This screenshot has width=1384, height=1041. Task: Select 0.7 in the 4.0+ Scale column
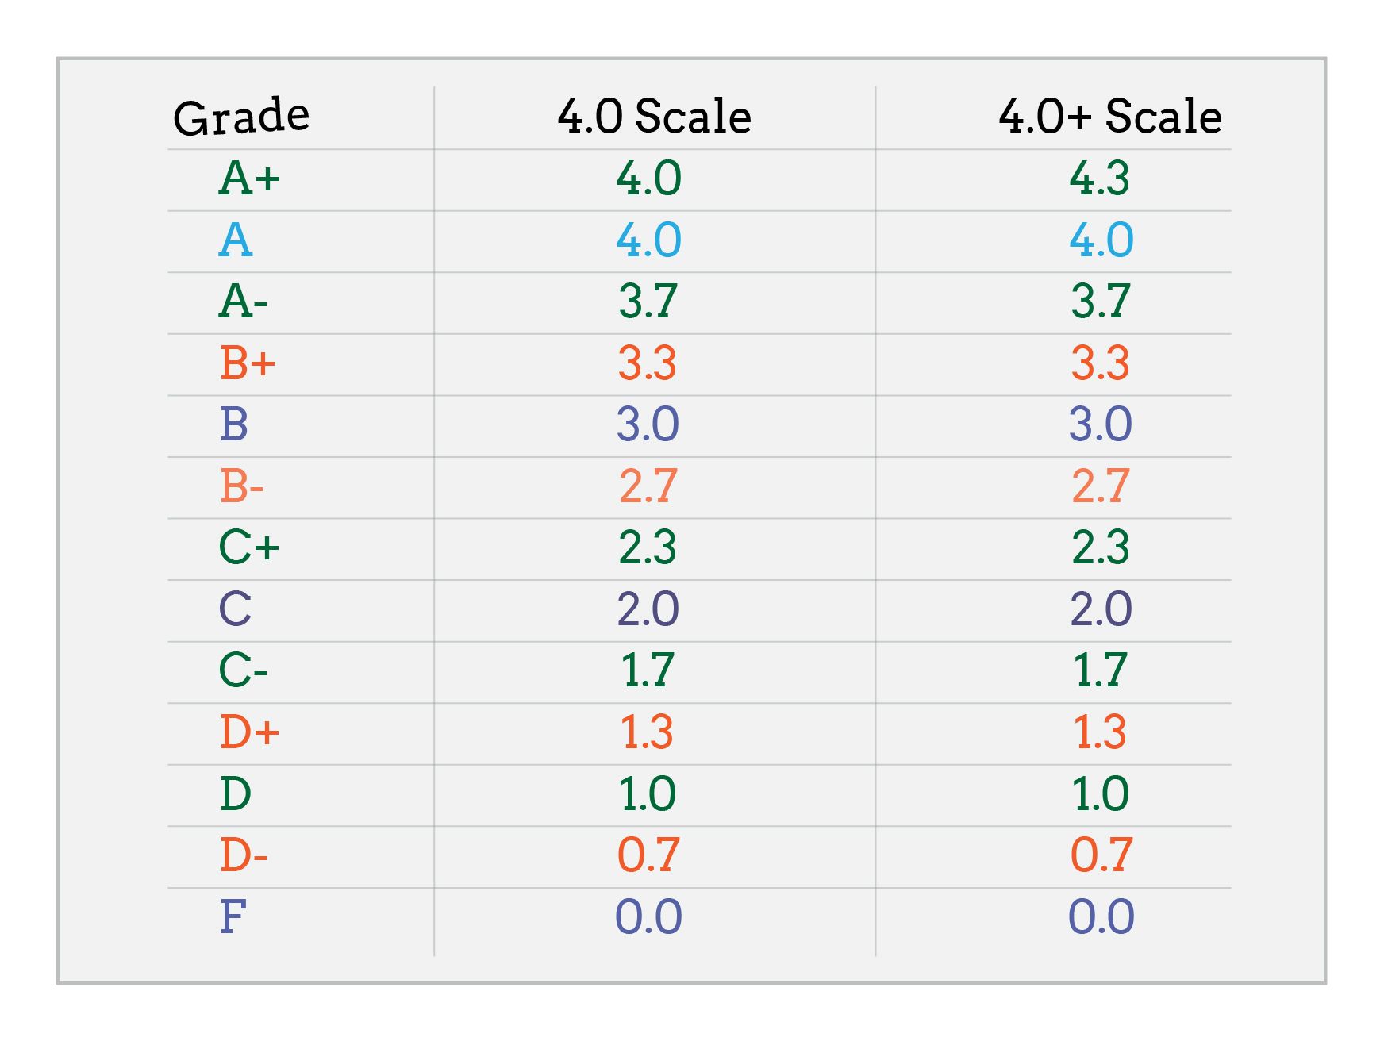1101,855
